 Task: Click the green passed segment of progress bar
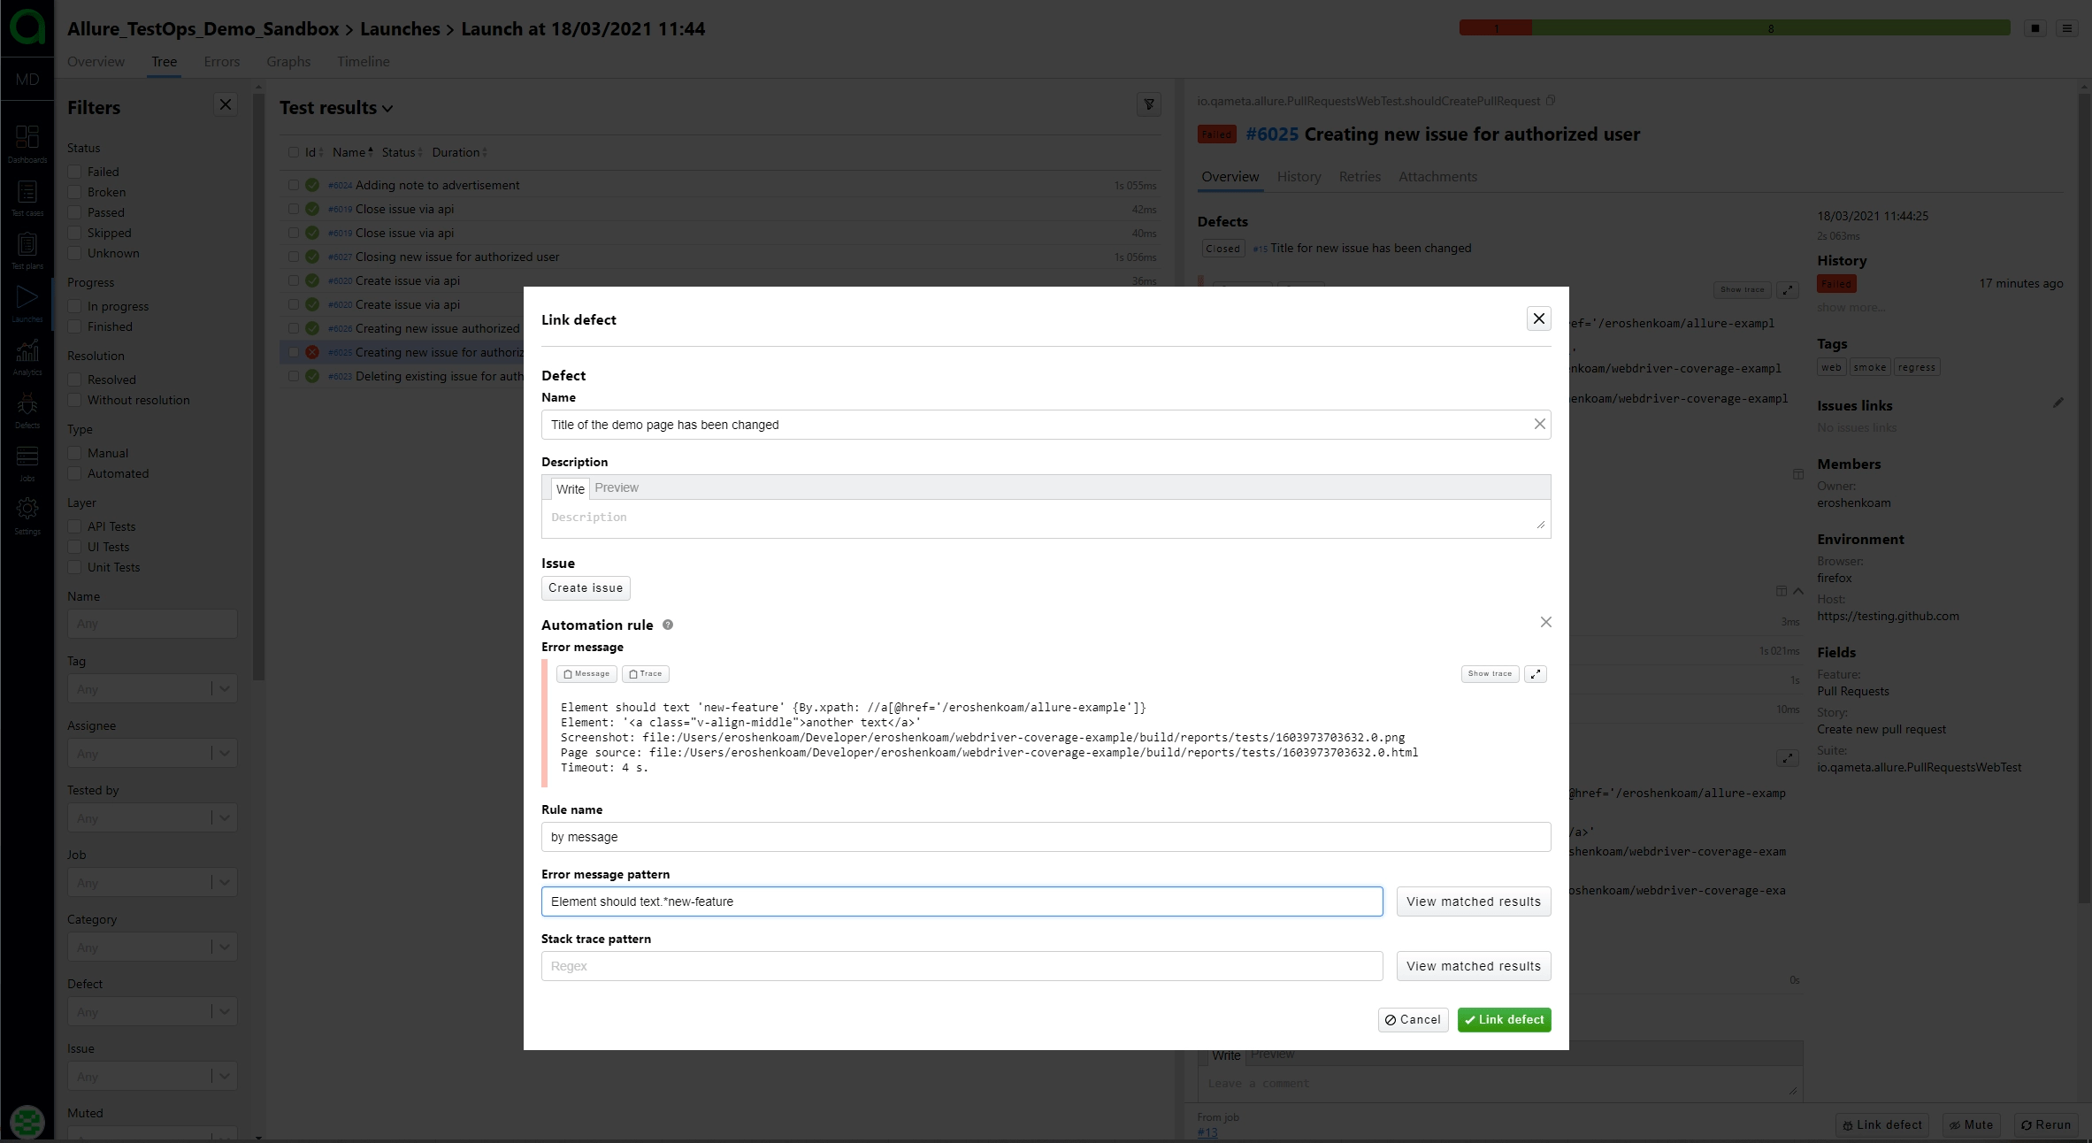[1770, 28]
